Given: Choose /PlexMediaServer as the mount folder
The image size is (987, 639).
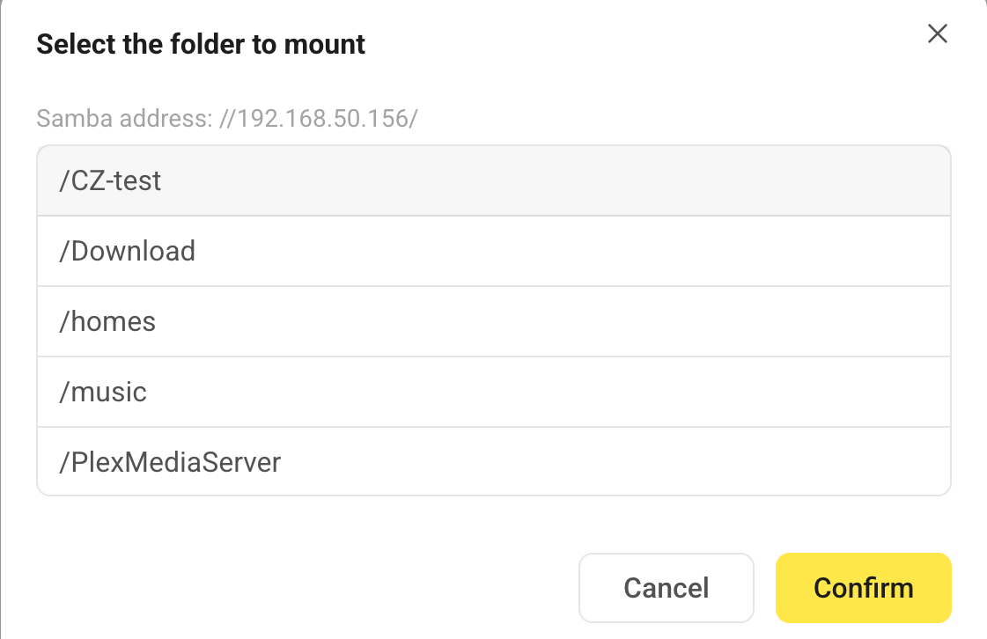Looking at the screenshot, I should [493, 461].
